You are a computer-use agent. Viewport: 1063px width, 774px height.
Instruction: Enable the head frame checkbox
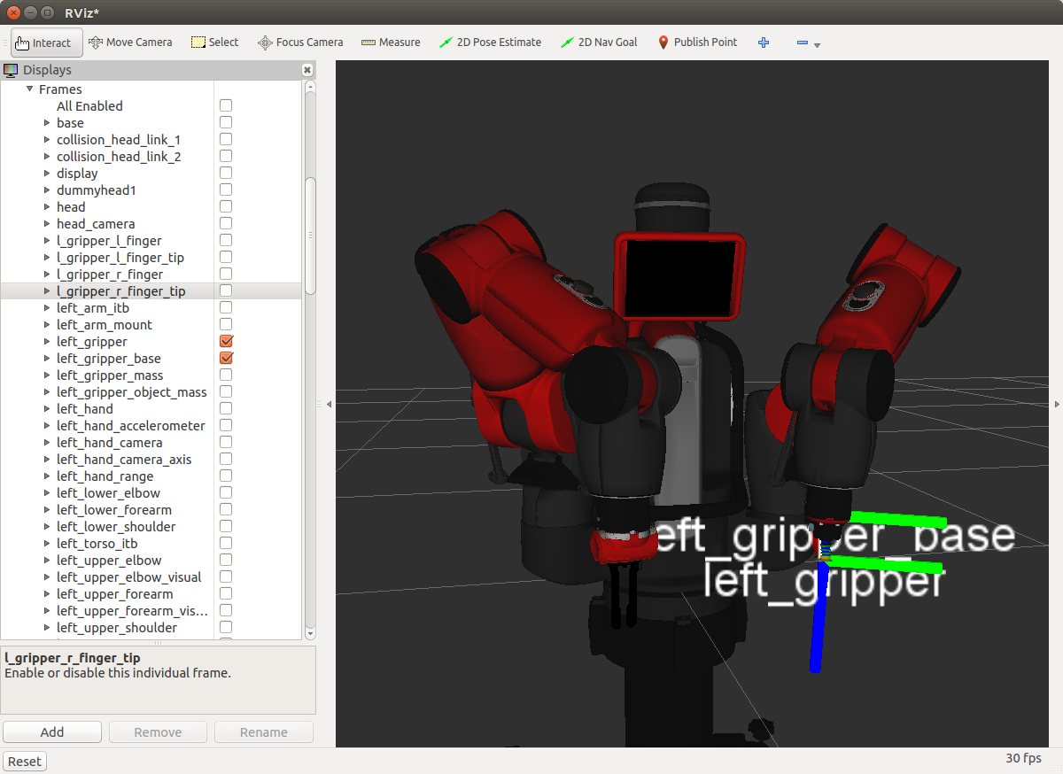click(x=226, y=206)
